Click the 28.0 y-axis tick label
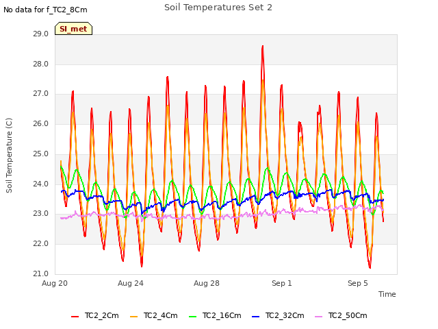Screen dimensions: 438x329 pos(41,64)
